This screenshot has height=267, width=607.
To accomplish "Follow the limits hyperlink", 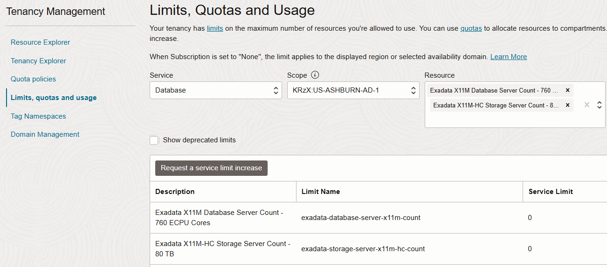I will coord(215,28).
